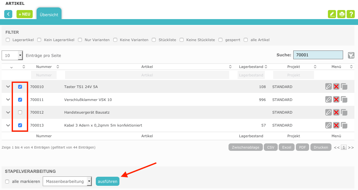Open the entries per page dropdown
This screenshot has height=190, width=358.
(x=12, y=55)
